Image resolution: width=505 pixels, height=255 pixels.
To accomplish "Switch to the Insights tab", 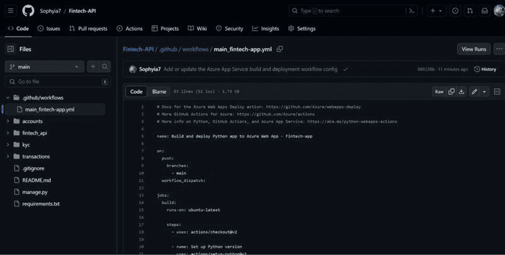I will pyautogui.click(x=265, y=29).
